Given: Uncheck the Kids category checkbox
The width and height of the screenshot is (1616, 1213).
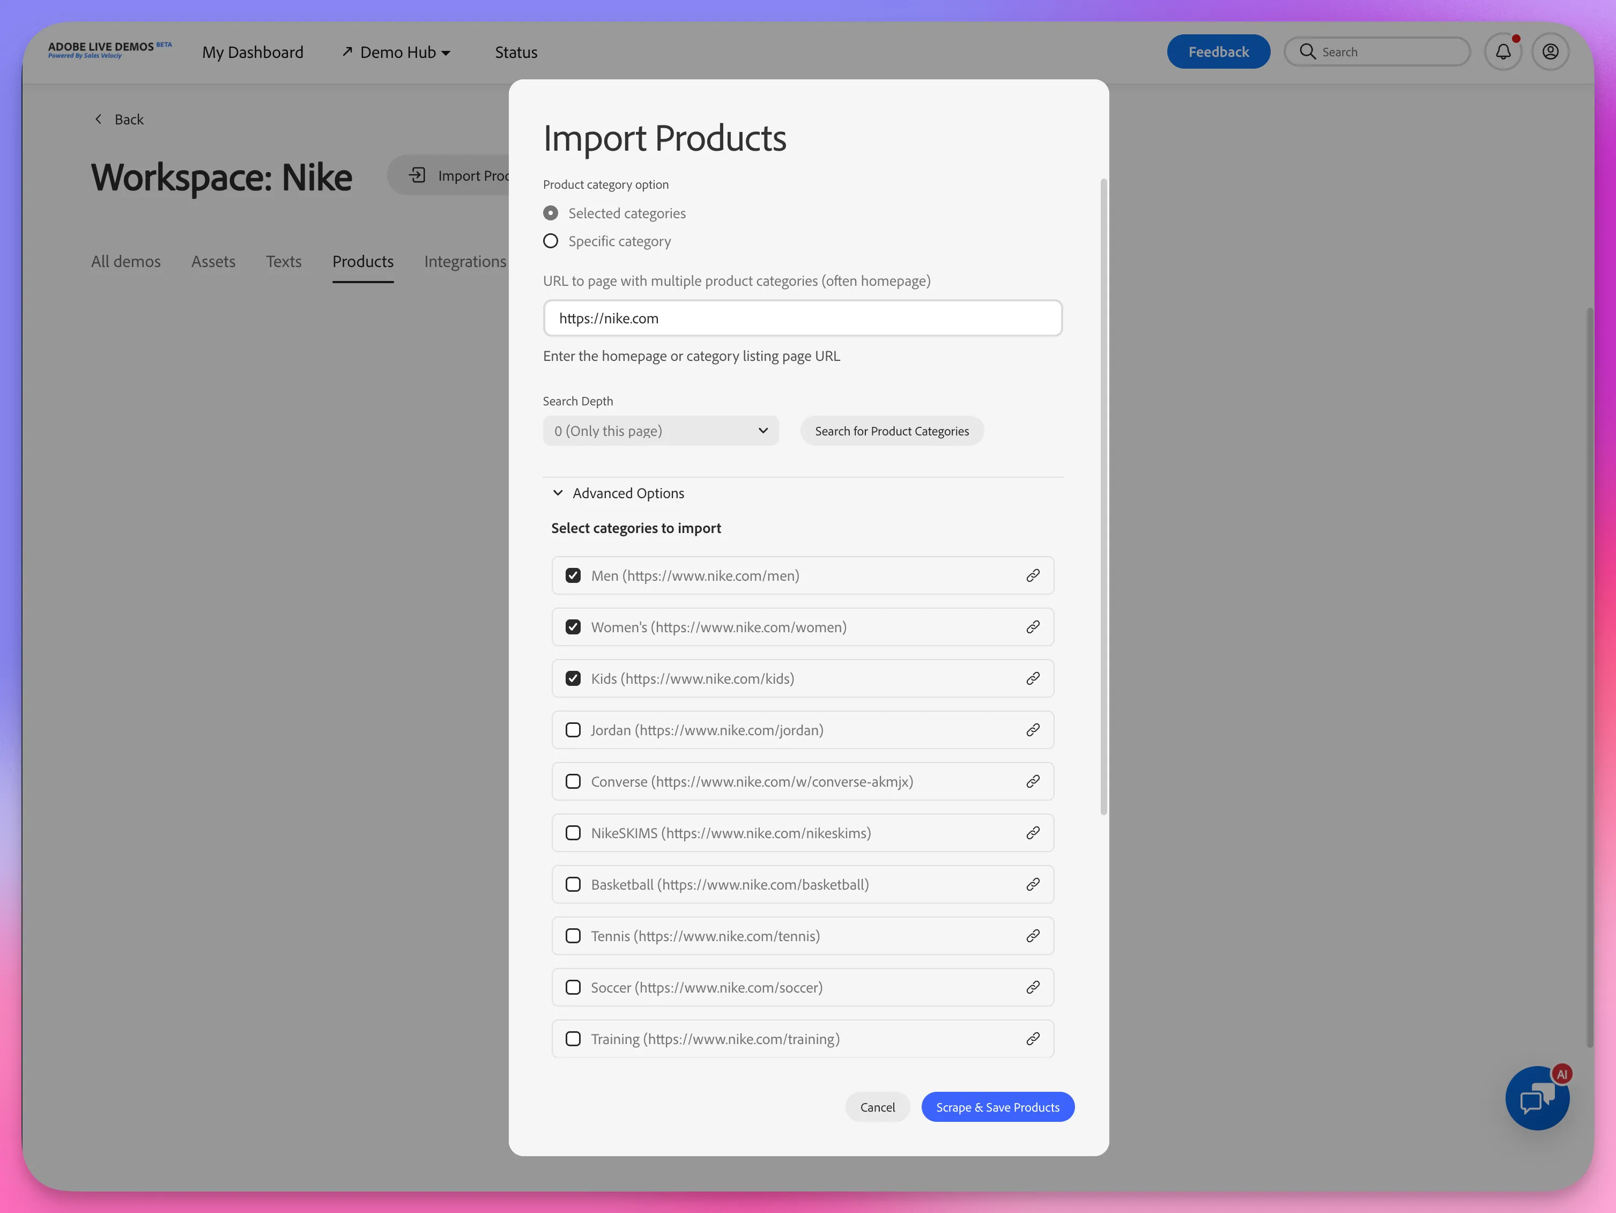Looking at the screenshot, I should (574, 679).
